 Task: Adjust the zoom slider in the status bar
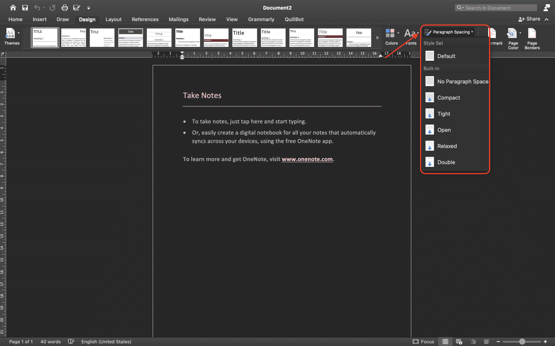(x=522, y=341)
